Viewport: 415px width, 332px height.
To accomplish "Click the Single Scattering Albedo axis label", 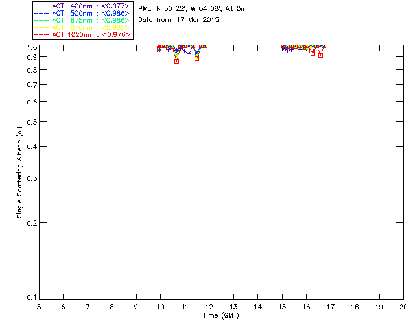I will pyautogui.click(x=19, y=172).
